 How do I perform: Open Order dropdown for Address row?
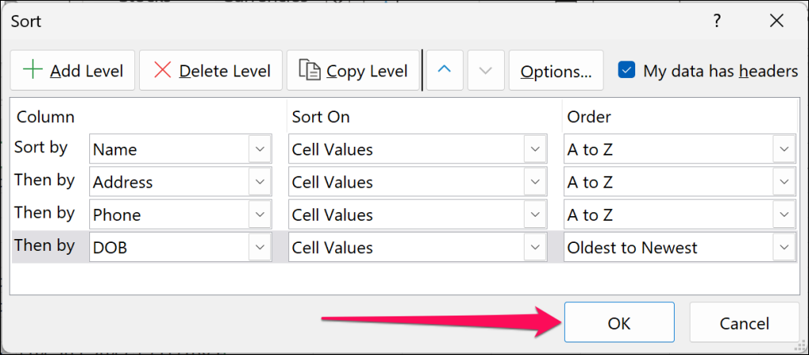click(x=784, y=182)
